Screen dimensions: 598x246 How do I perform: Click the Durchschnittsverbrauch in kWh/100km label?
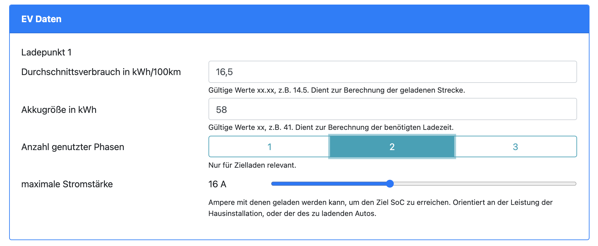tap(101, 72)
